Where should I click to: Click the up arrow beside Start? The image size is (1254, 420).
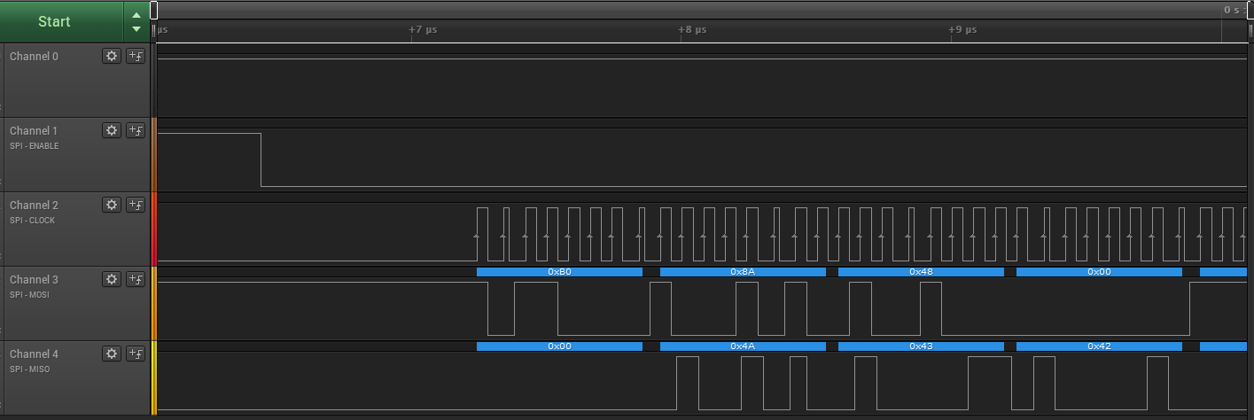(136, 14)
